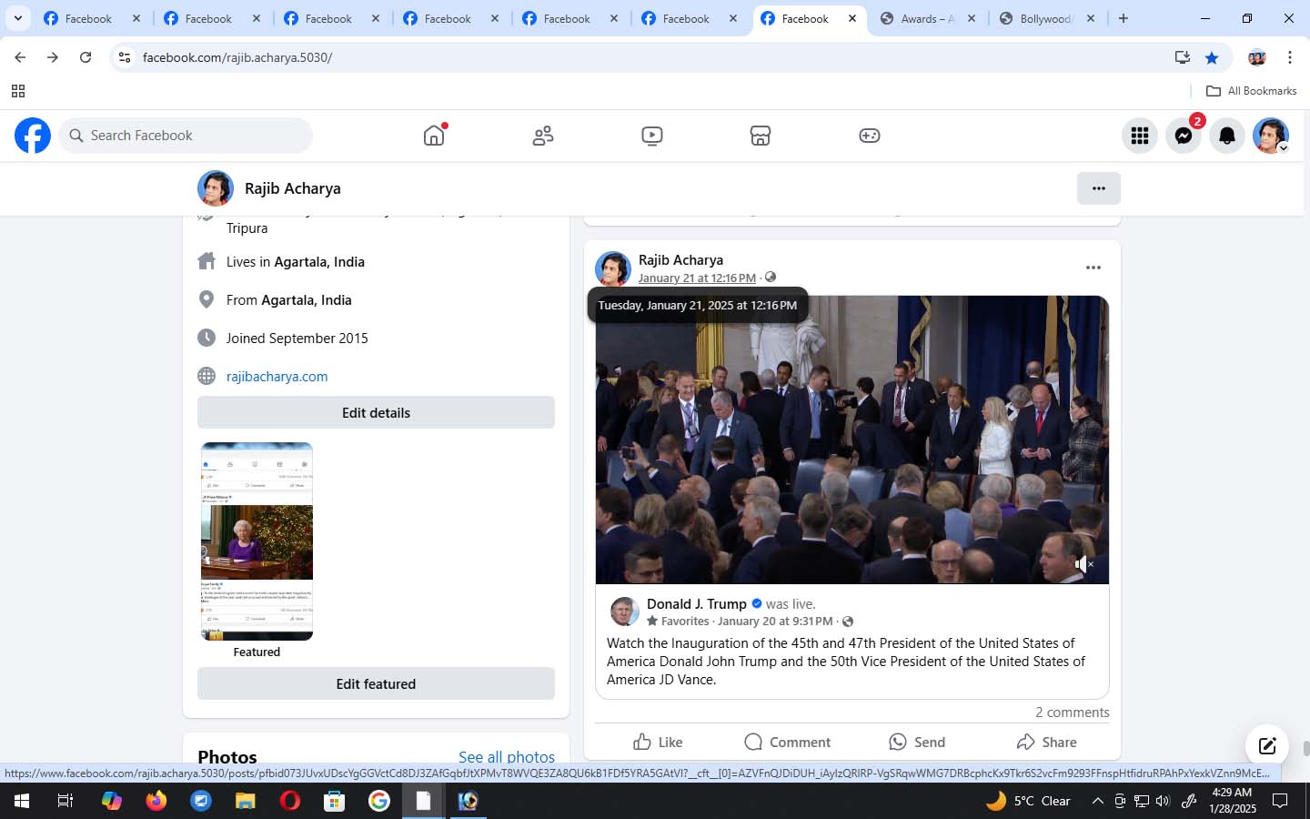This screenshot has height=819, width=1310.
Task: Open Donald J. Trump page name link
Action: coord(697,604)
